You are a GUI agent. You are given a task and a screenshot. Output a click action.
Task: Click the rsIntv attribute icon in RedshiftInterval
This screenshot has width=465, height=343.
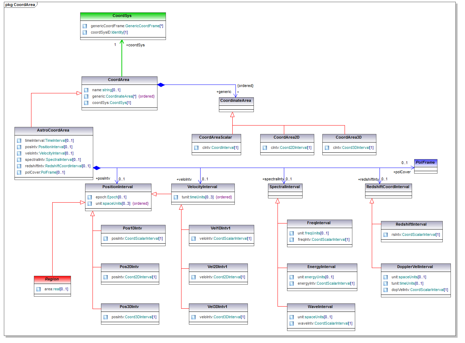[386, 235]
